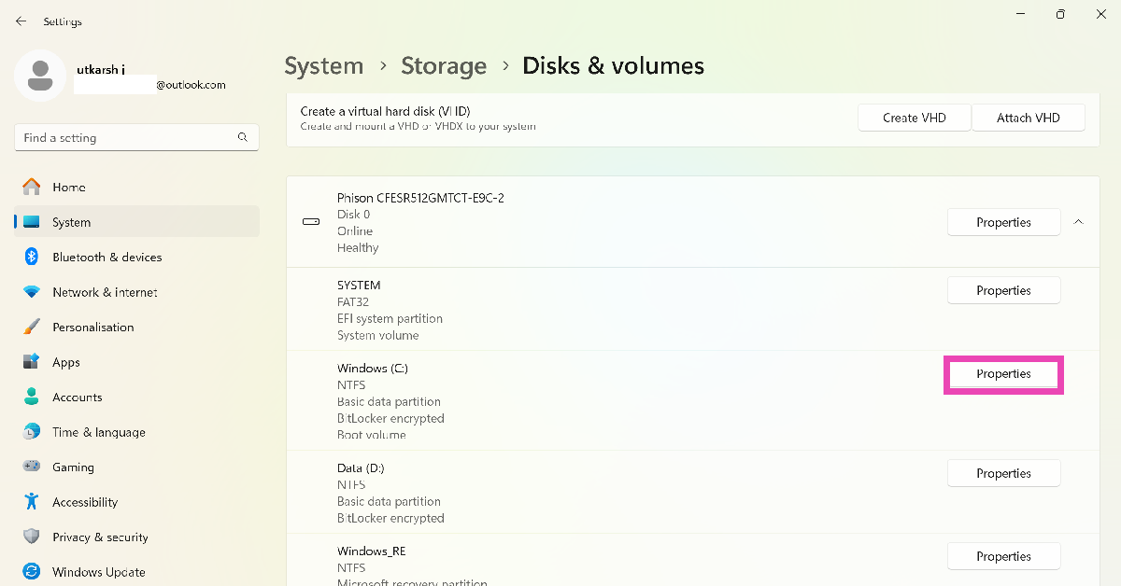Open Time & language settings

(98, 432)
